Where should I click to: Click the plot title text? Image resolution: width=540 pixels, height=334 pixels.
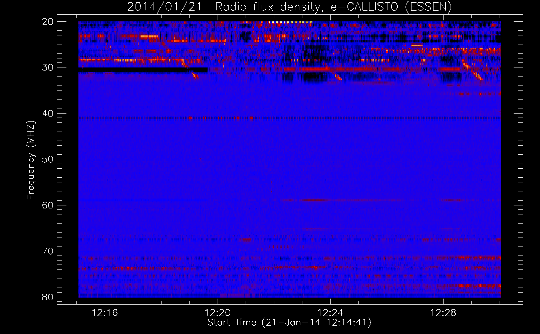tap(289, 7)
